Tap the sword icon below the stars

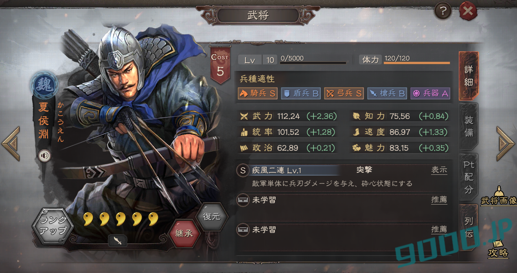(118, 241)
